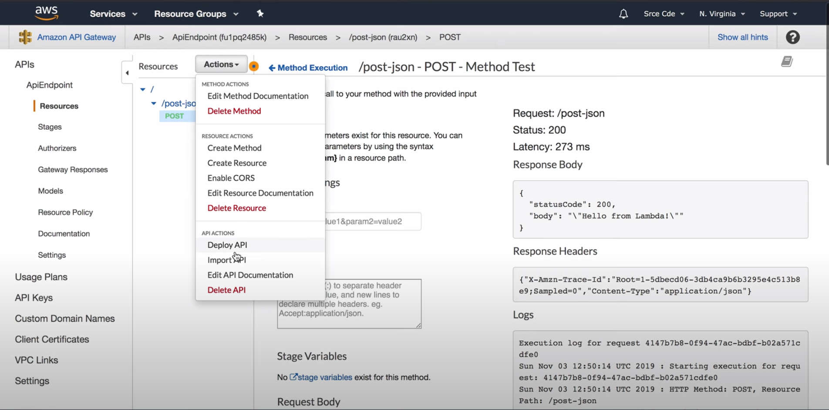The height and width of the screenshot is (410, 829).
Task: Click the ApiEndpoint (fu1pq2485k) breadcrumb
Action: [x=219, y=37]
